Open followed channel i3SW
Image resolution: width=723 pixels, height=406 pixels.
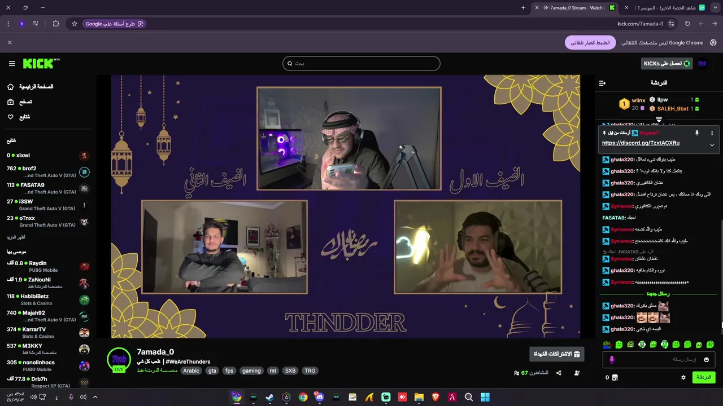(x=48, y=205)
